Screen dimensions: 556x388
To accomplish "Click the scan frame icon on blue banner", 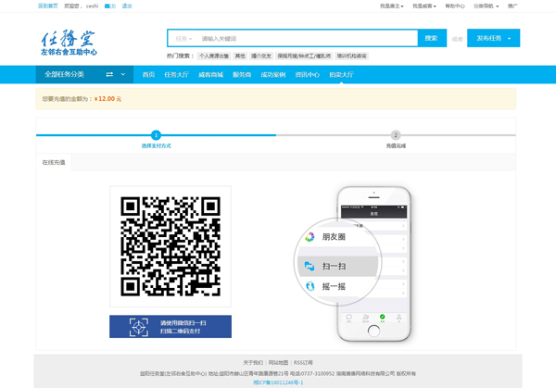I will [139, 327].
